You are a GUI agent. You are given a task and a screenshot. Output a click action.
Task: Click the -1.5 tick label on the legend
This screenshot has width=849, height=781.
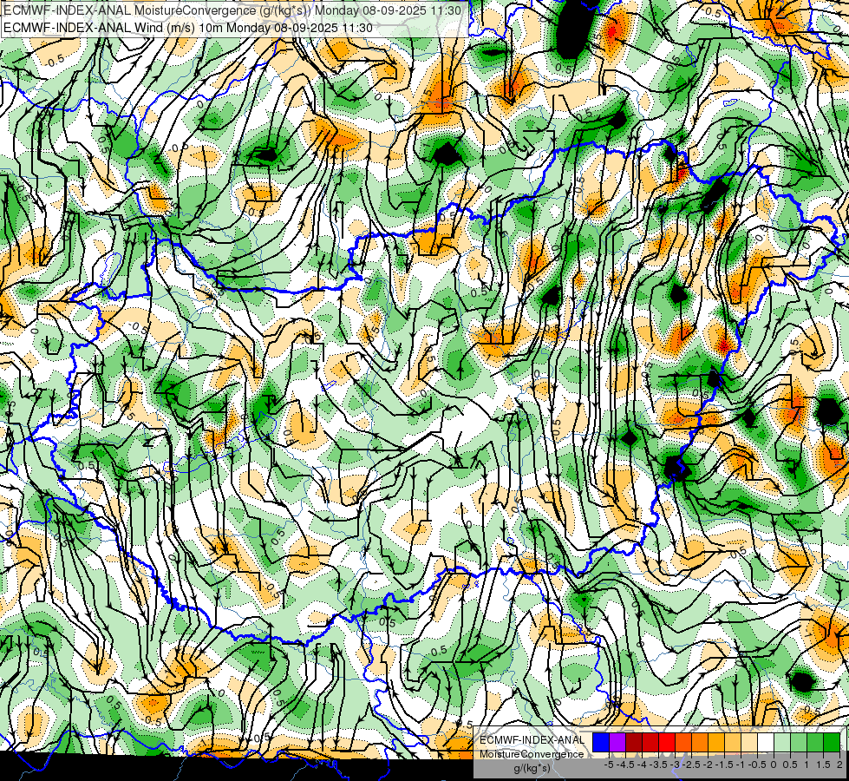(x=724, y=765)
